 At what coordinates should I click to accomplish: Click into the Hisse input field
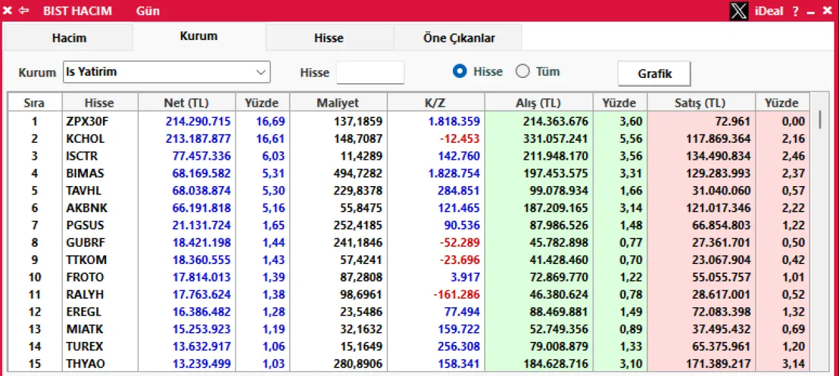(370, 72)
